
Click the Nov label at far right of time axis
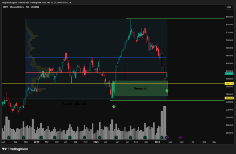tap(214, 142)
